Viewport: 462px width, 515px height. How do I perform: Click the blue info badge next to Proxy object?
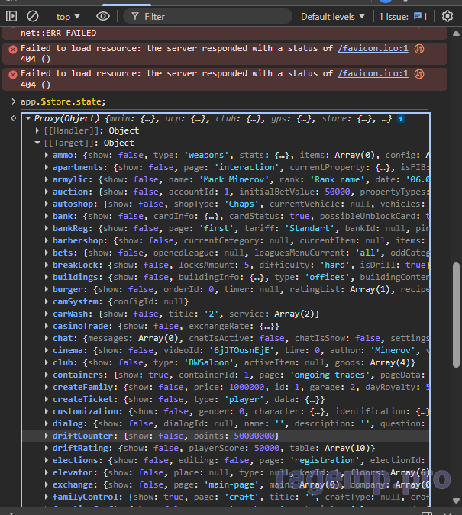[x=401, y=119]
